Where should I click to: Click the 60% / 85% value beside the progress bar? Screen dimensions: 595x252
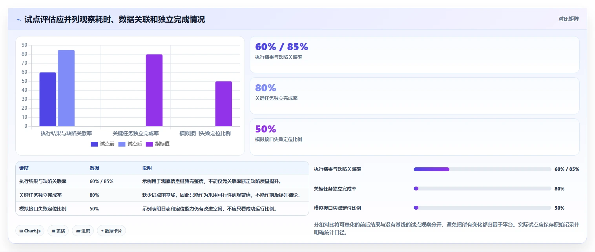tap(567, 169)
